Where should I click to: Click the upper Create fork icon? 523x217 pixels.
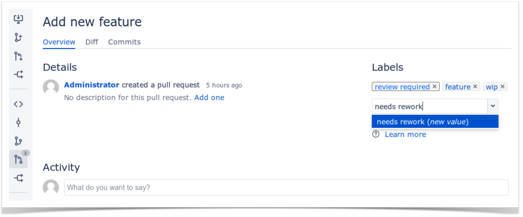tap(18, 74)
